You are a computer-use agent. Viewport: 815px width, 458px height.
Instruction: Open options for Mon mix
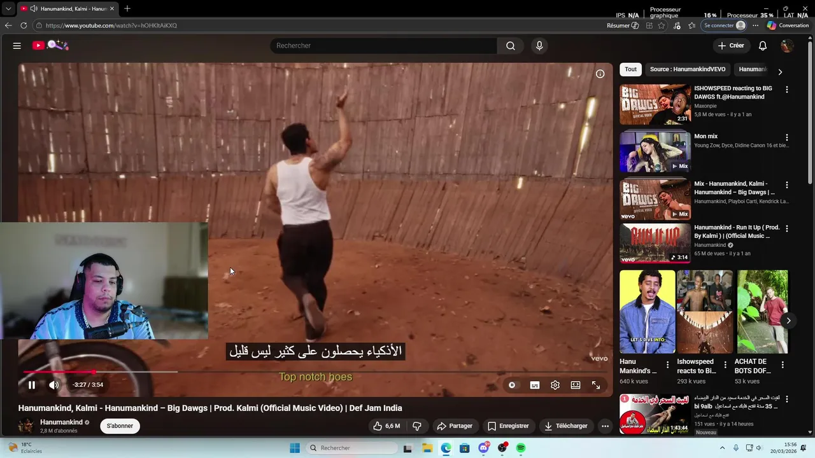point(787,137)
